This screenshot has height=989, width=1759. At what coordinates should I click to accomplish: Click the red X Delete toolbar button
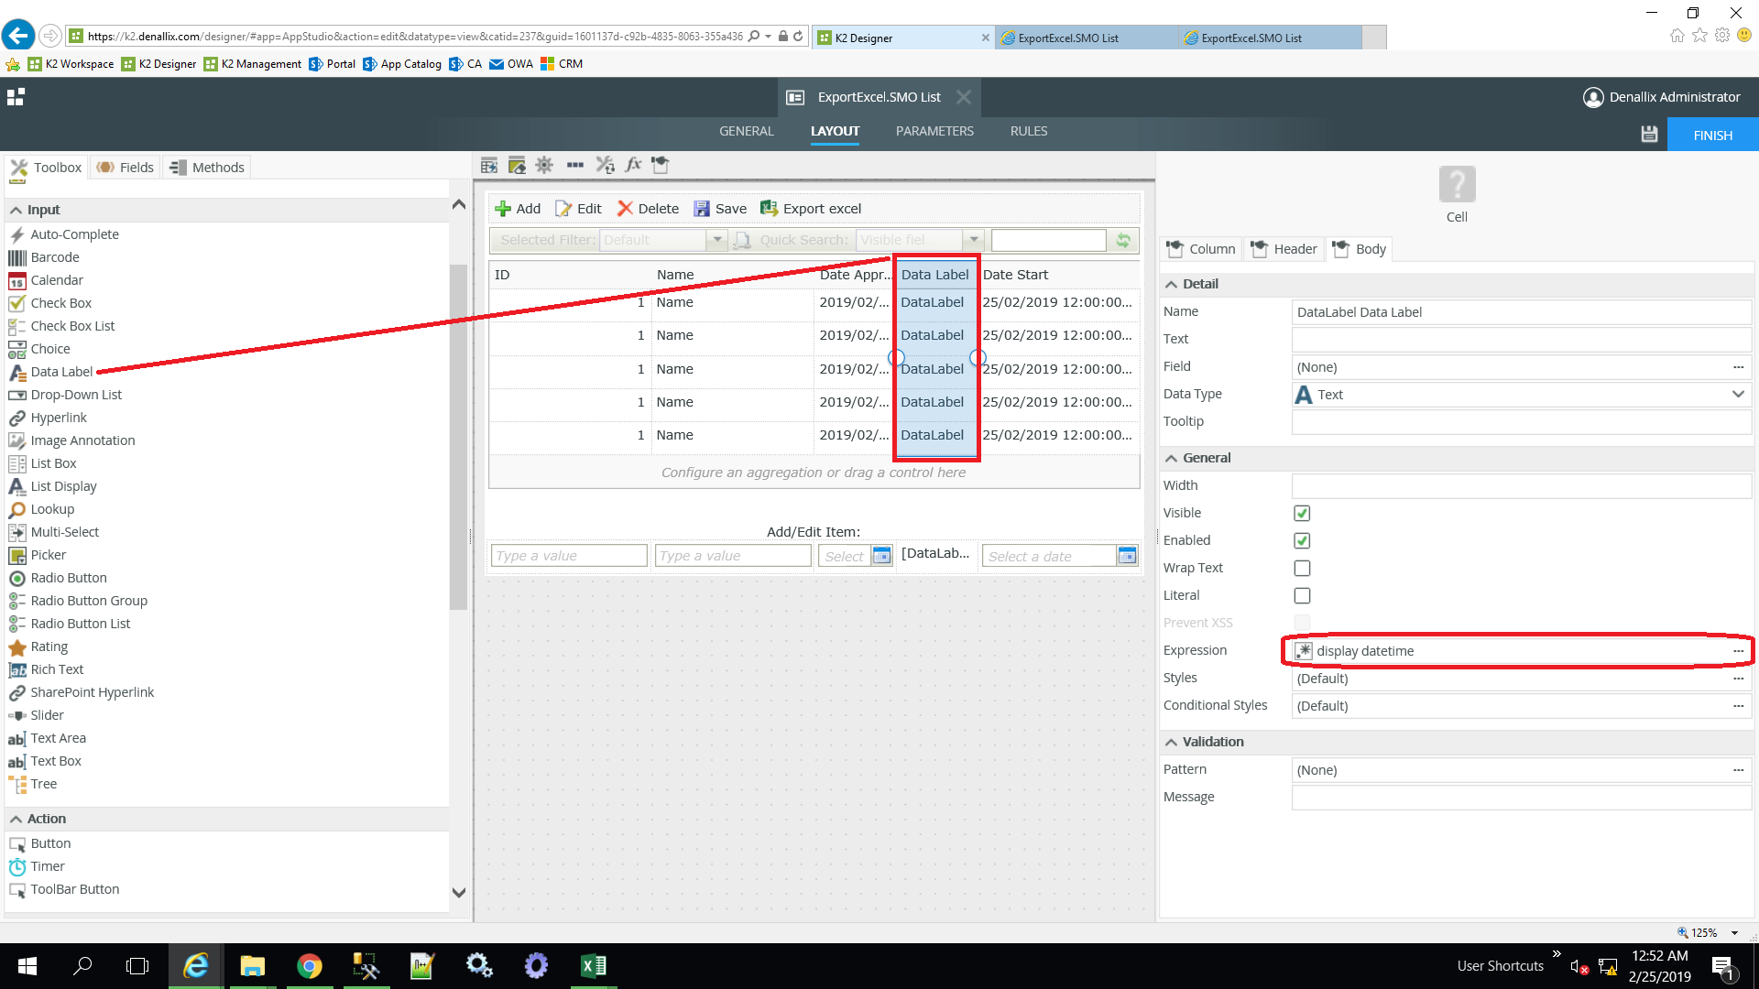(648, 209)
